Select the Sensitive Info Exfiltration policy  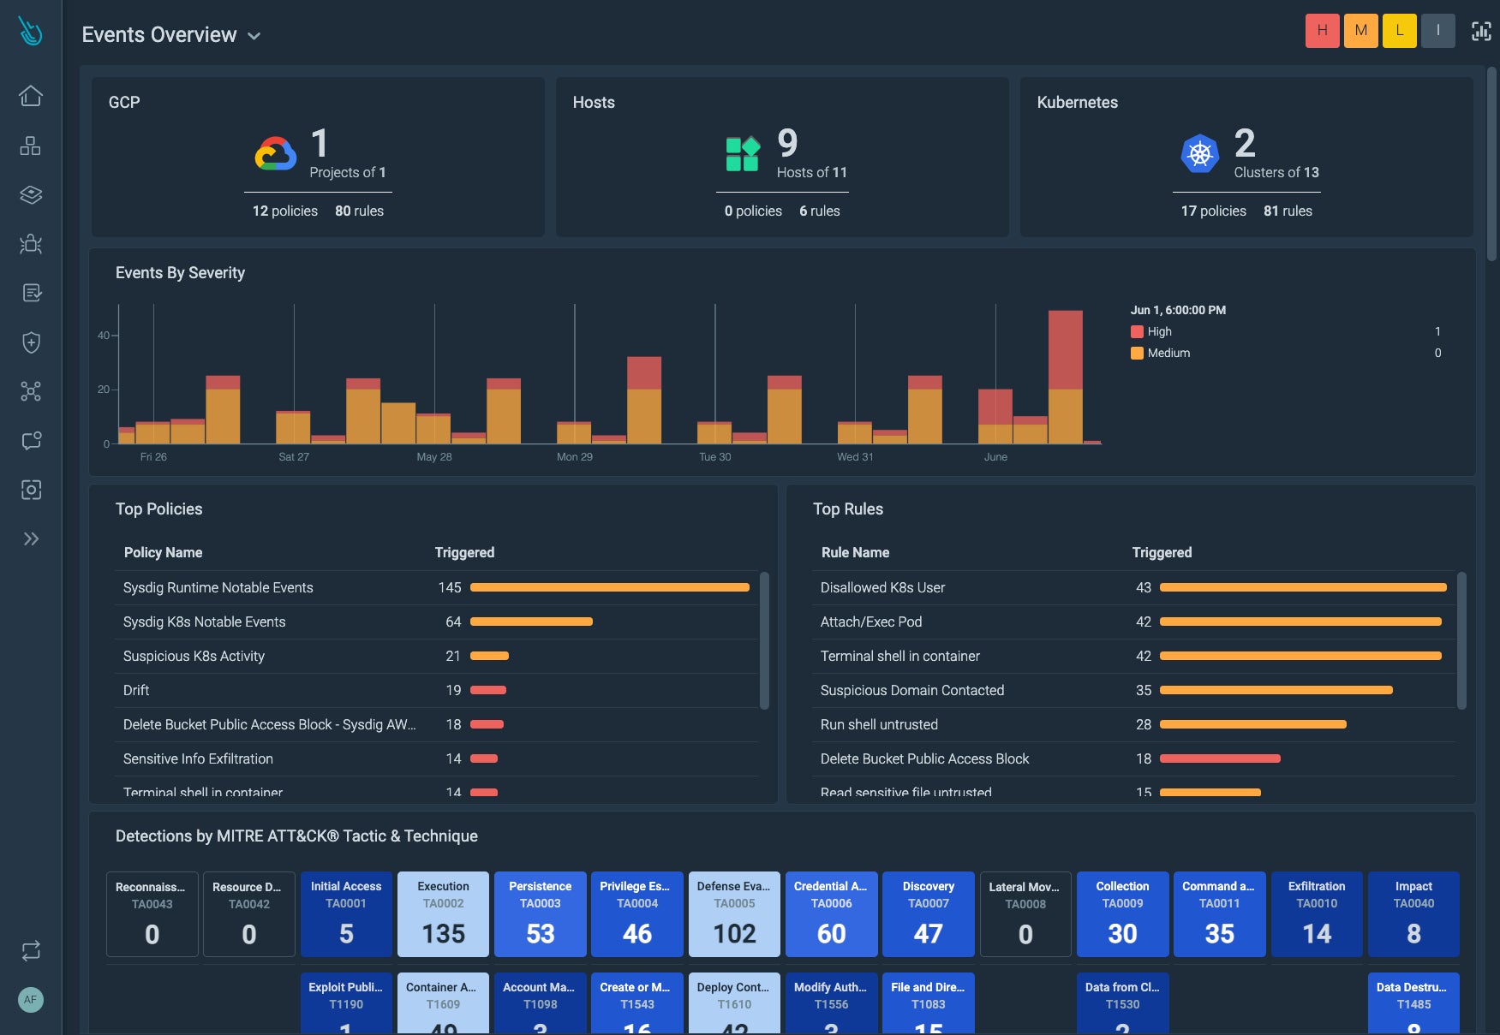tap(436, 759)
